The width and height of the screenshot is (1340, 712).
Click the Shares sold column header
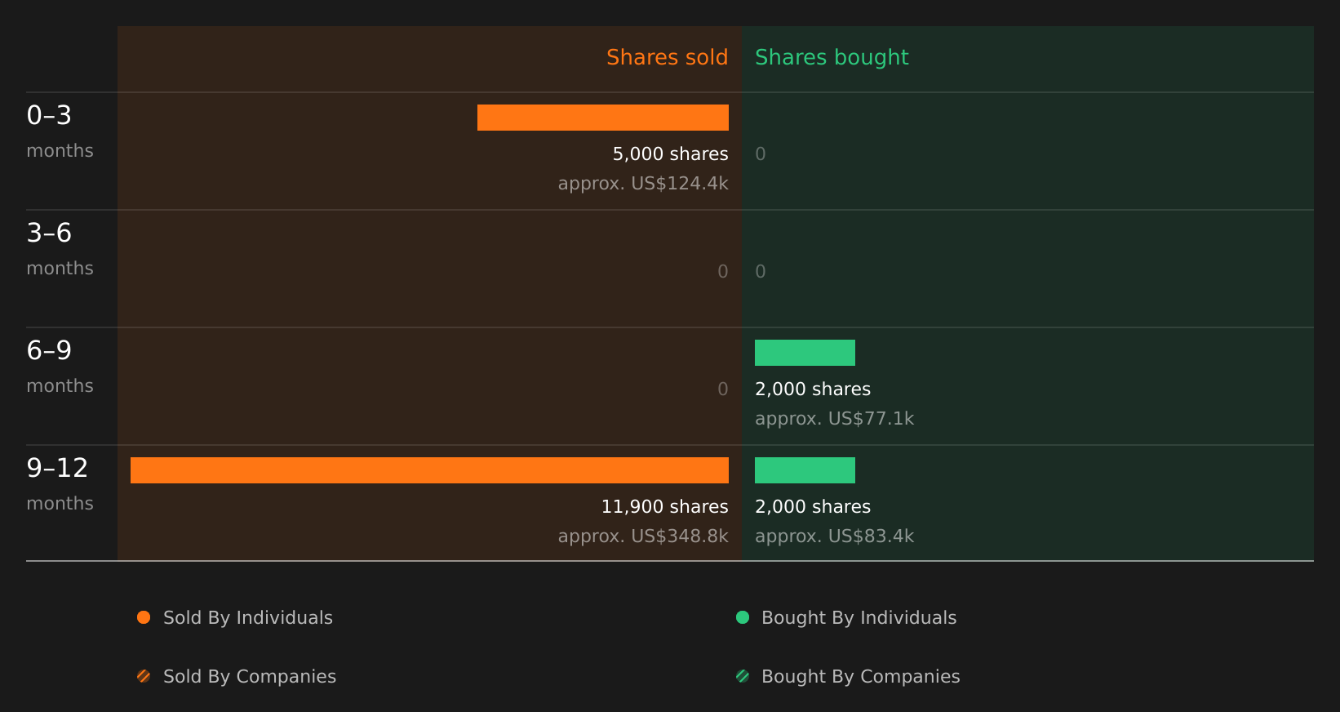[668, 57]
